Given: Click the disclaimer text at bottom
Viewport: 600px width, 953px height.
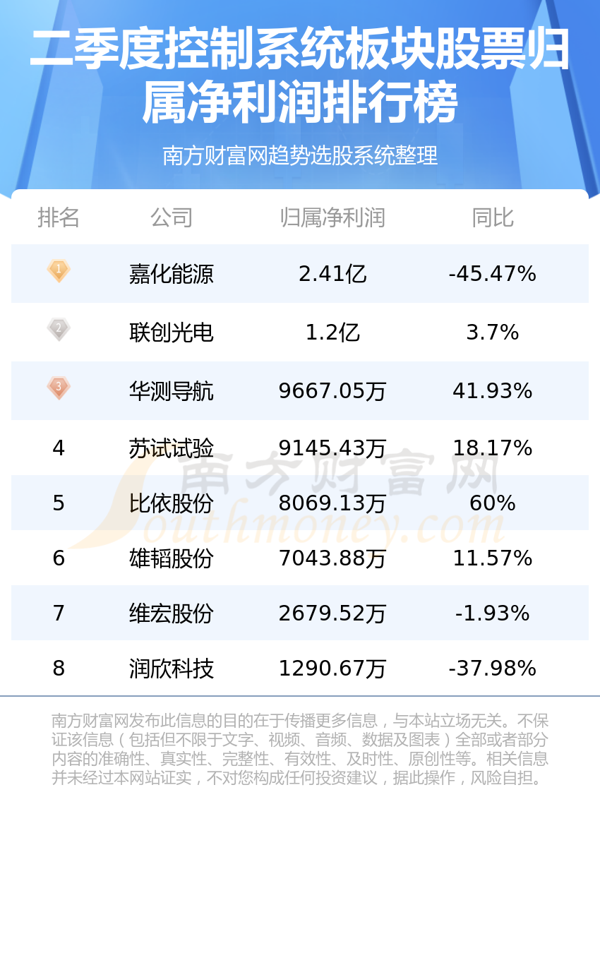Looking at the screenshot, I should 300,750.
